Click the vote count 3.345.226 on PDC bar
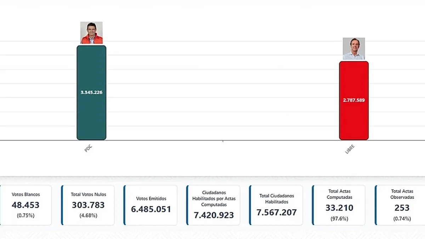The height and width of the screenshot is (239, 425). tap(91, 92)
